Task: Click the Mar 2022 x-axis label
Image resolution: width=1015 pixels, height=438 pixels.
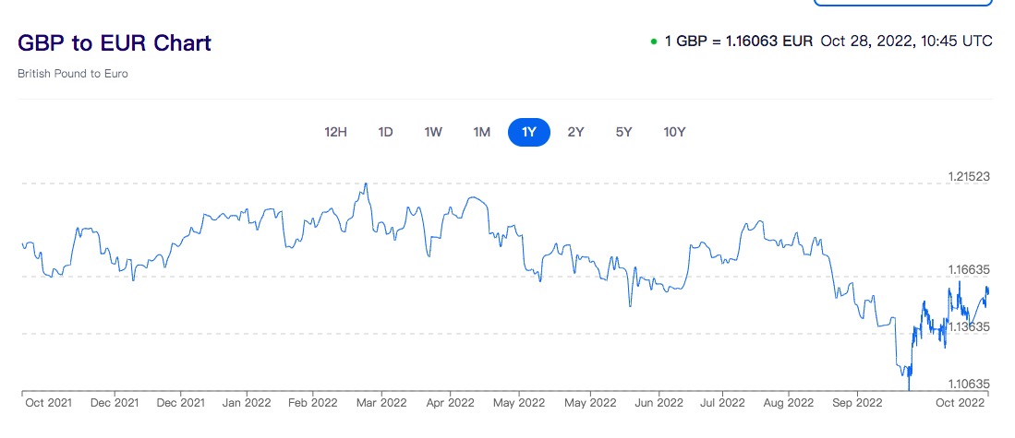Action: pyautogui.click(x=381, y=403)
